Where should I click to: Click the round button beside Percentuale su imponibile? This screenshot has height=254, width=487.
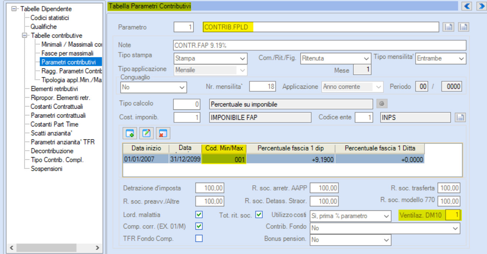[x=382, y=104]
